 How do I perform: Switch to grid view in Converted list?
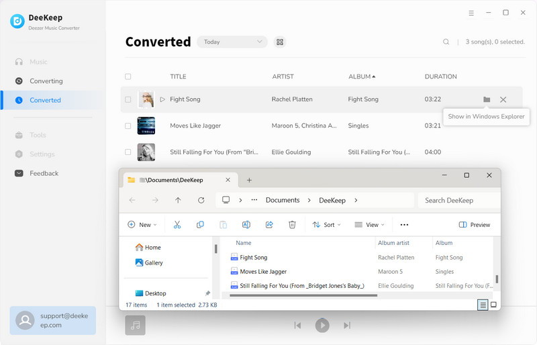click(x=280, y=42)
